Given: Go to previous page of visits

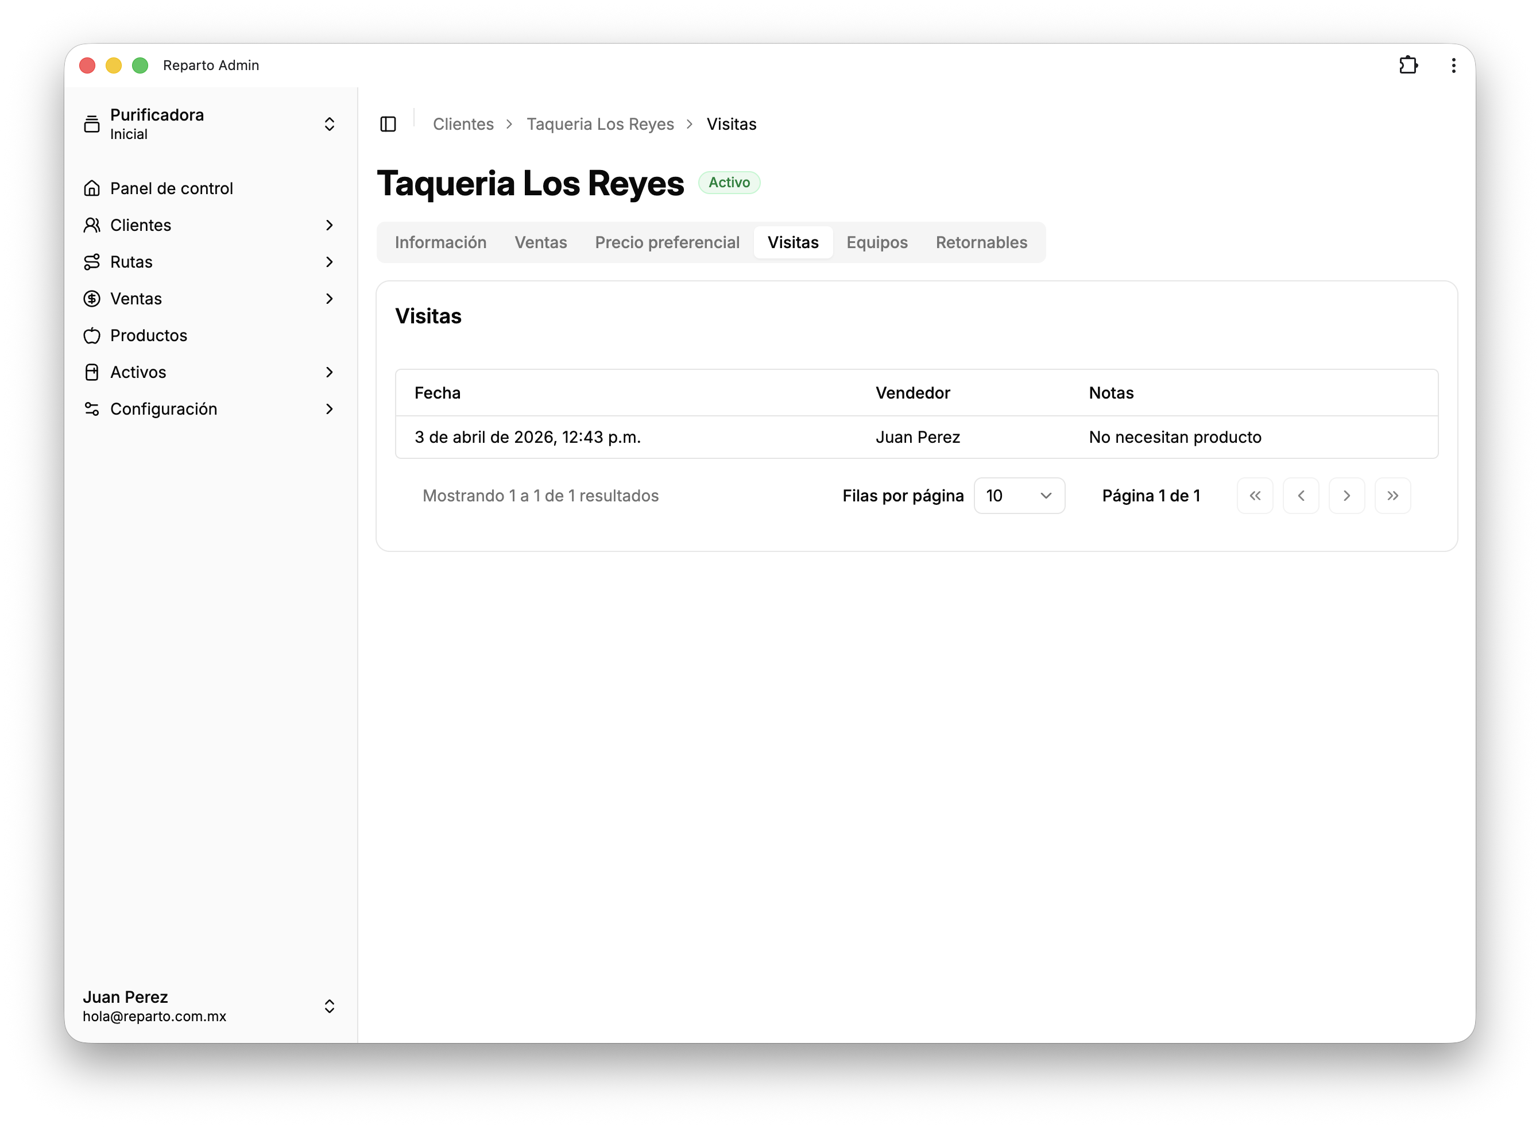Looking at the screenshot, I should point(1301,496).
